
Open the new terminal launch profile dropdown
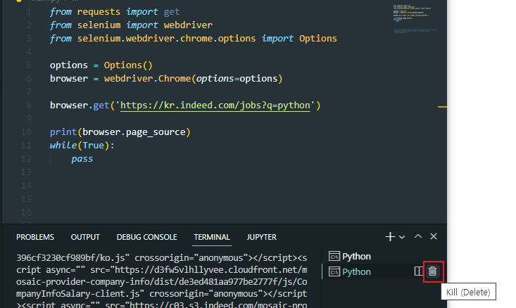[x=402, y=237]
